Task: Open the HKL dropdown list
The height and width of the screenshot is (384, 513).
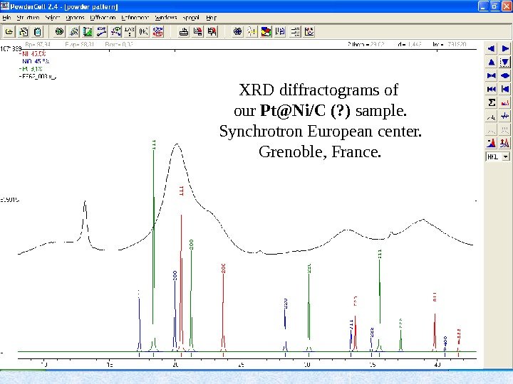Action: (x=506, y=156)
